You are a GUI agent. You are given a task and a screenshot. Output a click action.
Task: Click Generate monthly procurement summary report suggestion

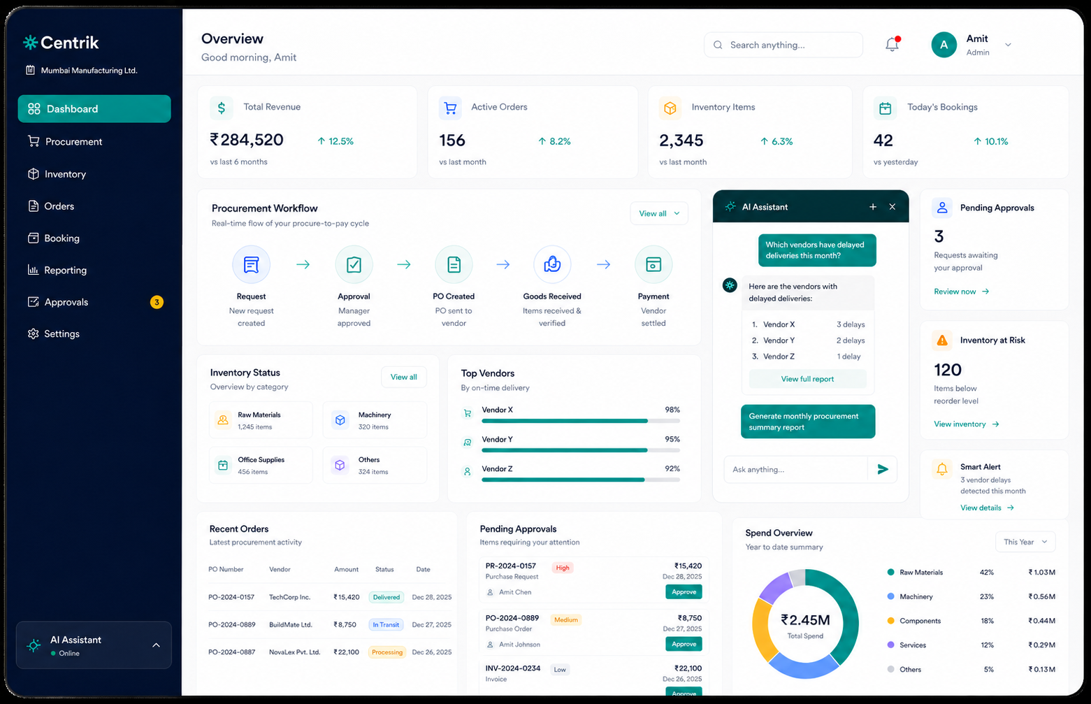click(x=808, y=422)
